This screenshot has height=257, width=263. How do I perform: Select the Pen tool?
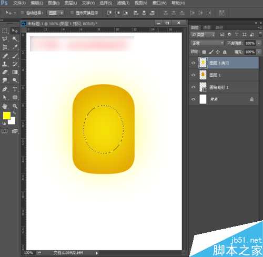coord(5,89)
